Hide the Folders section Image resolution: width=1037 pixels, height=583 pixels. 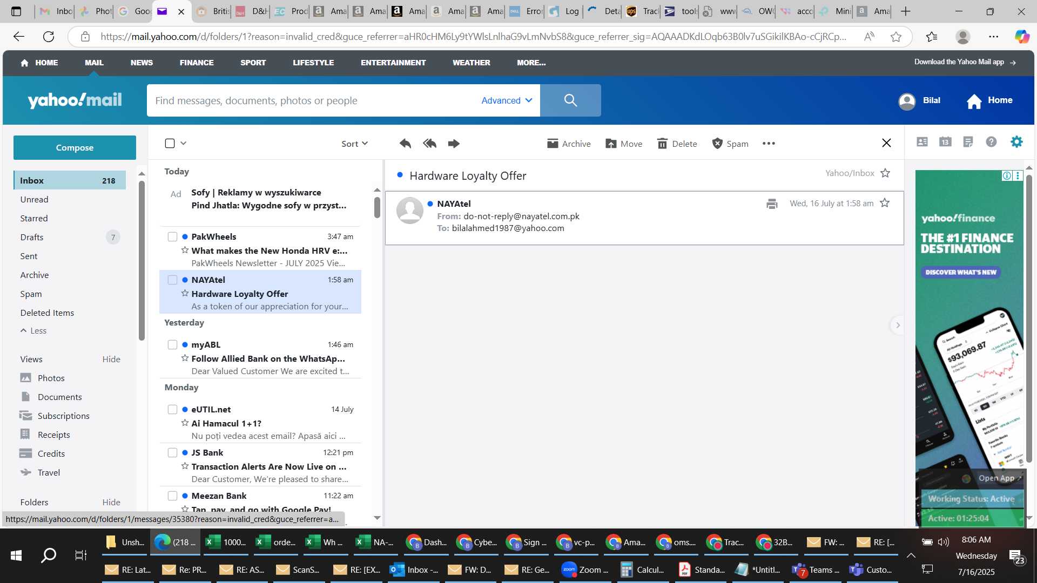pos(111,502)
